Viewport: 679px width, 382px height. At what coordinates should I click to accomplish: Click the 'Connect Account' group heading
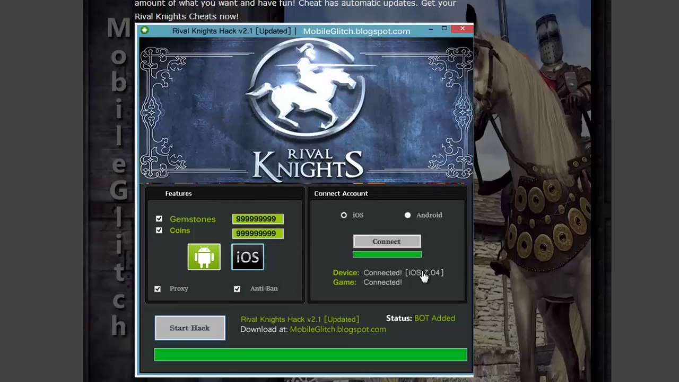coord(341,194)
